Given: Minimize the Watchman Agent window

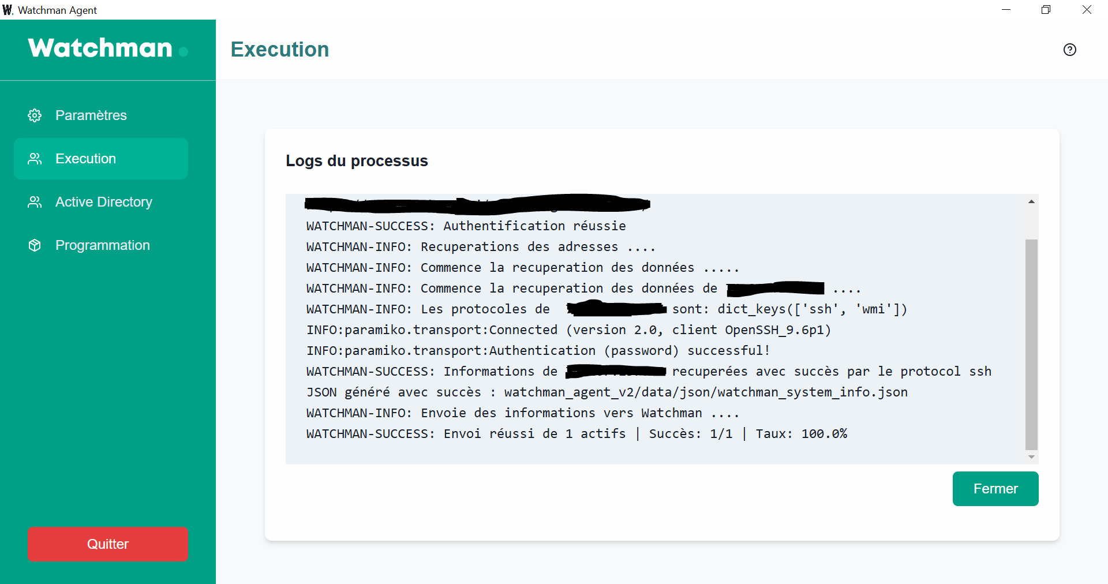Looking at the screenshot, I should [x=1006, y=10].
